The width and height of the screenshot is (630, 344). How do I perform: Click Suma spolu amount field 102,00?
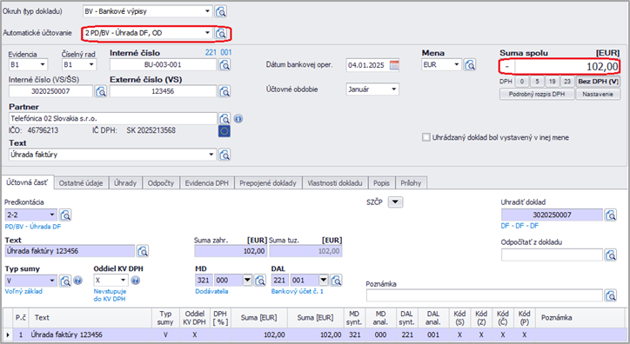pos(566,67)
